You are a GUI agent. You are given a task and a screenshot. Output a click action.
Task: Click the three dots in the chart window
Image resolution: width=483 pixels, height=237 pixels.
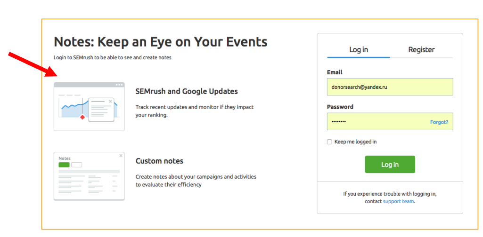coord(119,85)
